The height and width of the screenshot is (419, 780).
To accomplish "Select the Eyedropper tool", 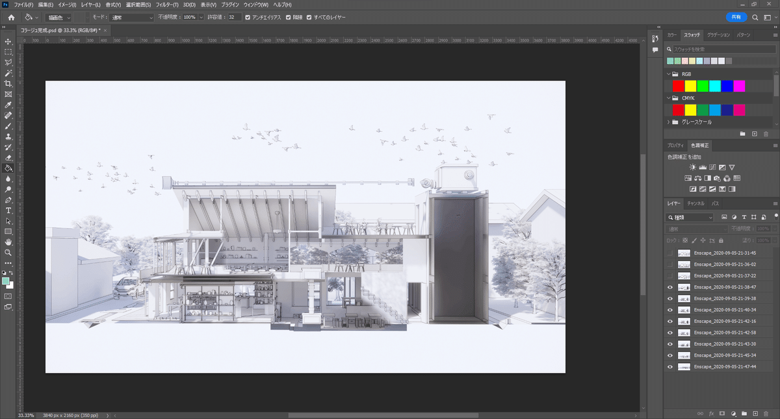I will [x=8, y=105].
